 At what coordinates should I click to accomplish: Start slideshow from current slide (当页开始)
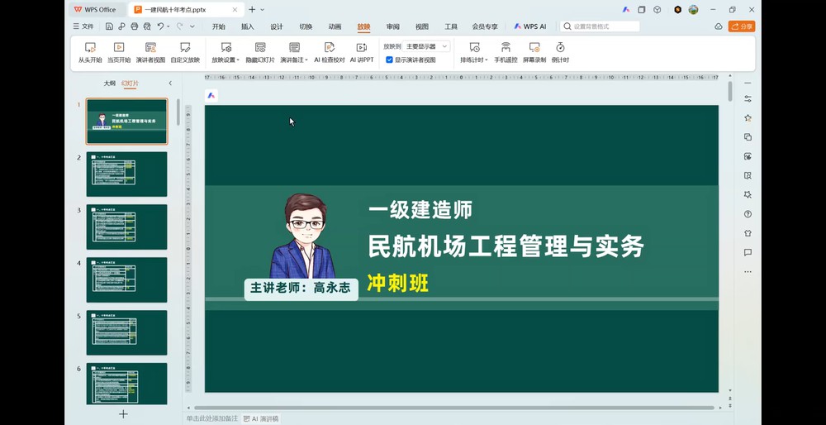(119, 53)
